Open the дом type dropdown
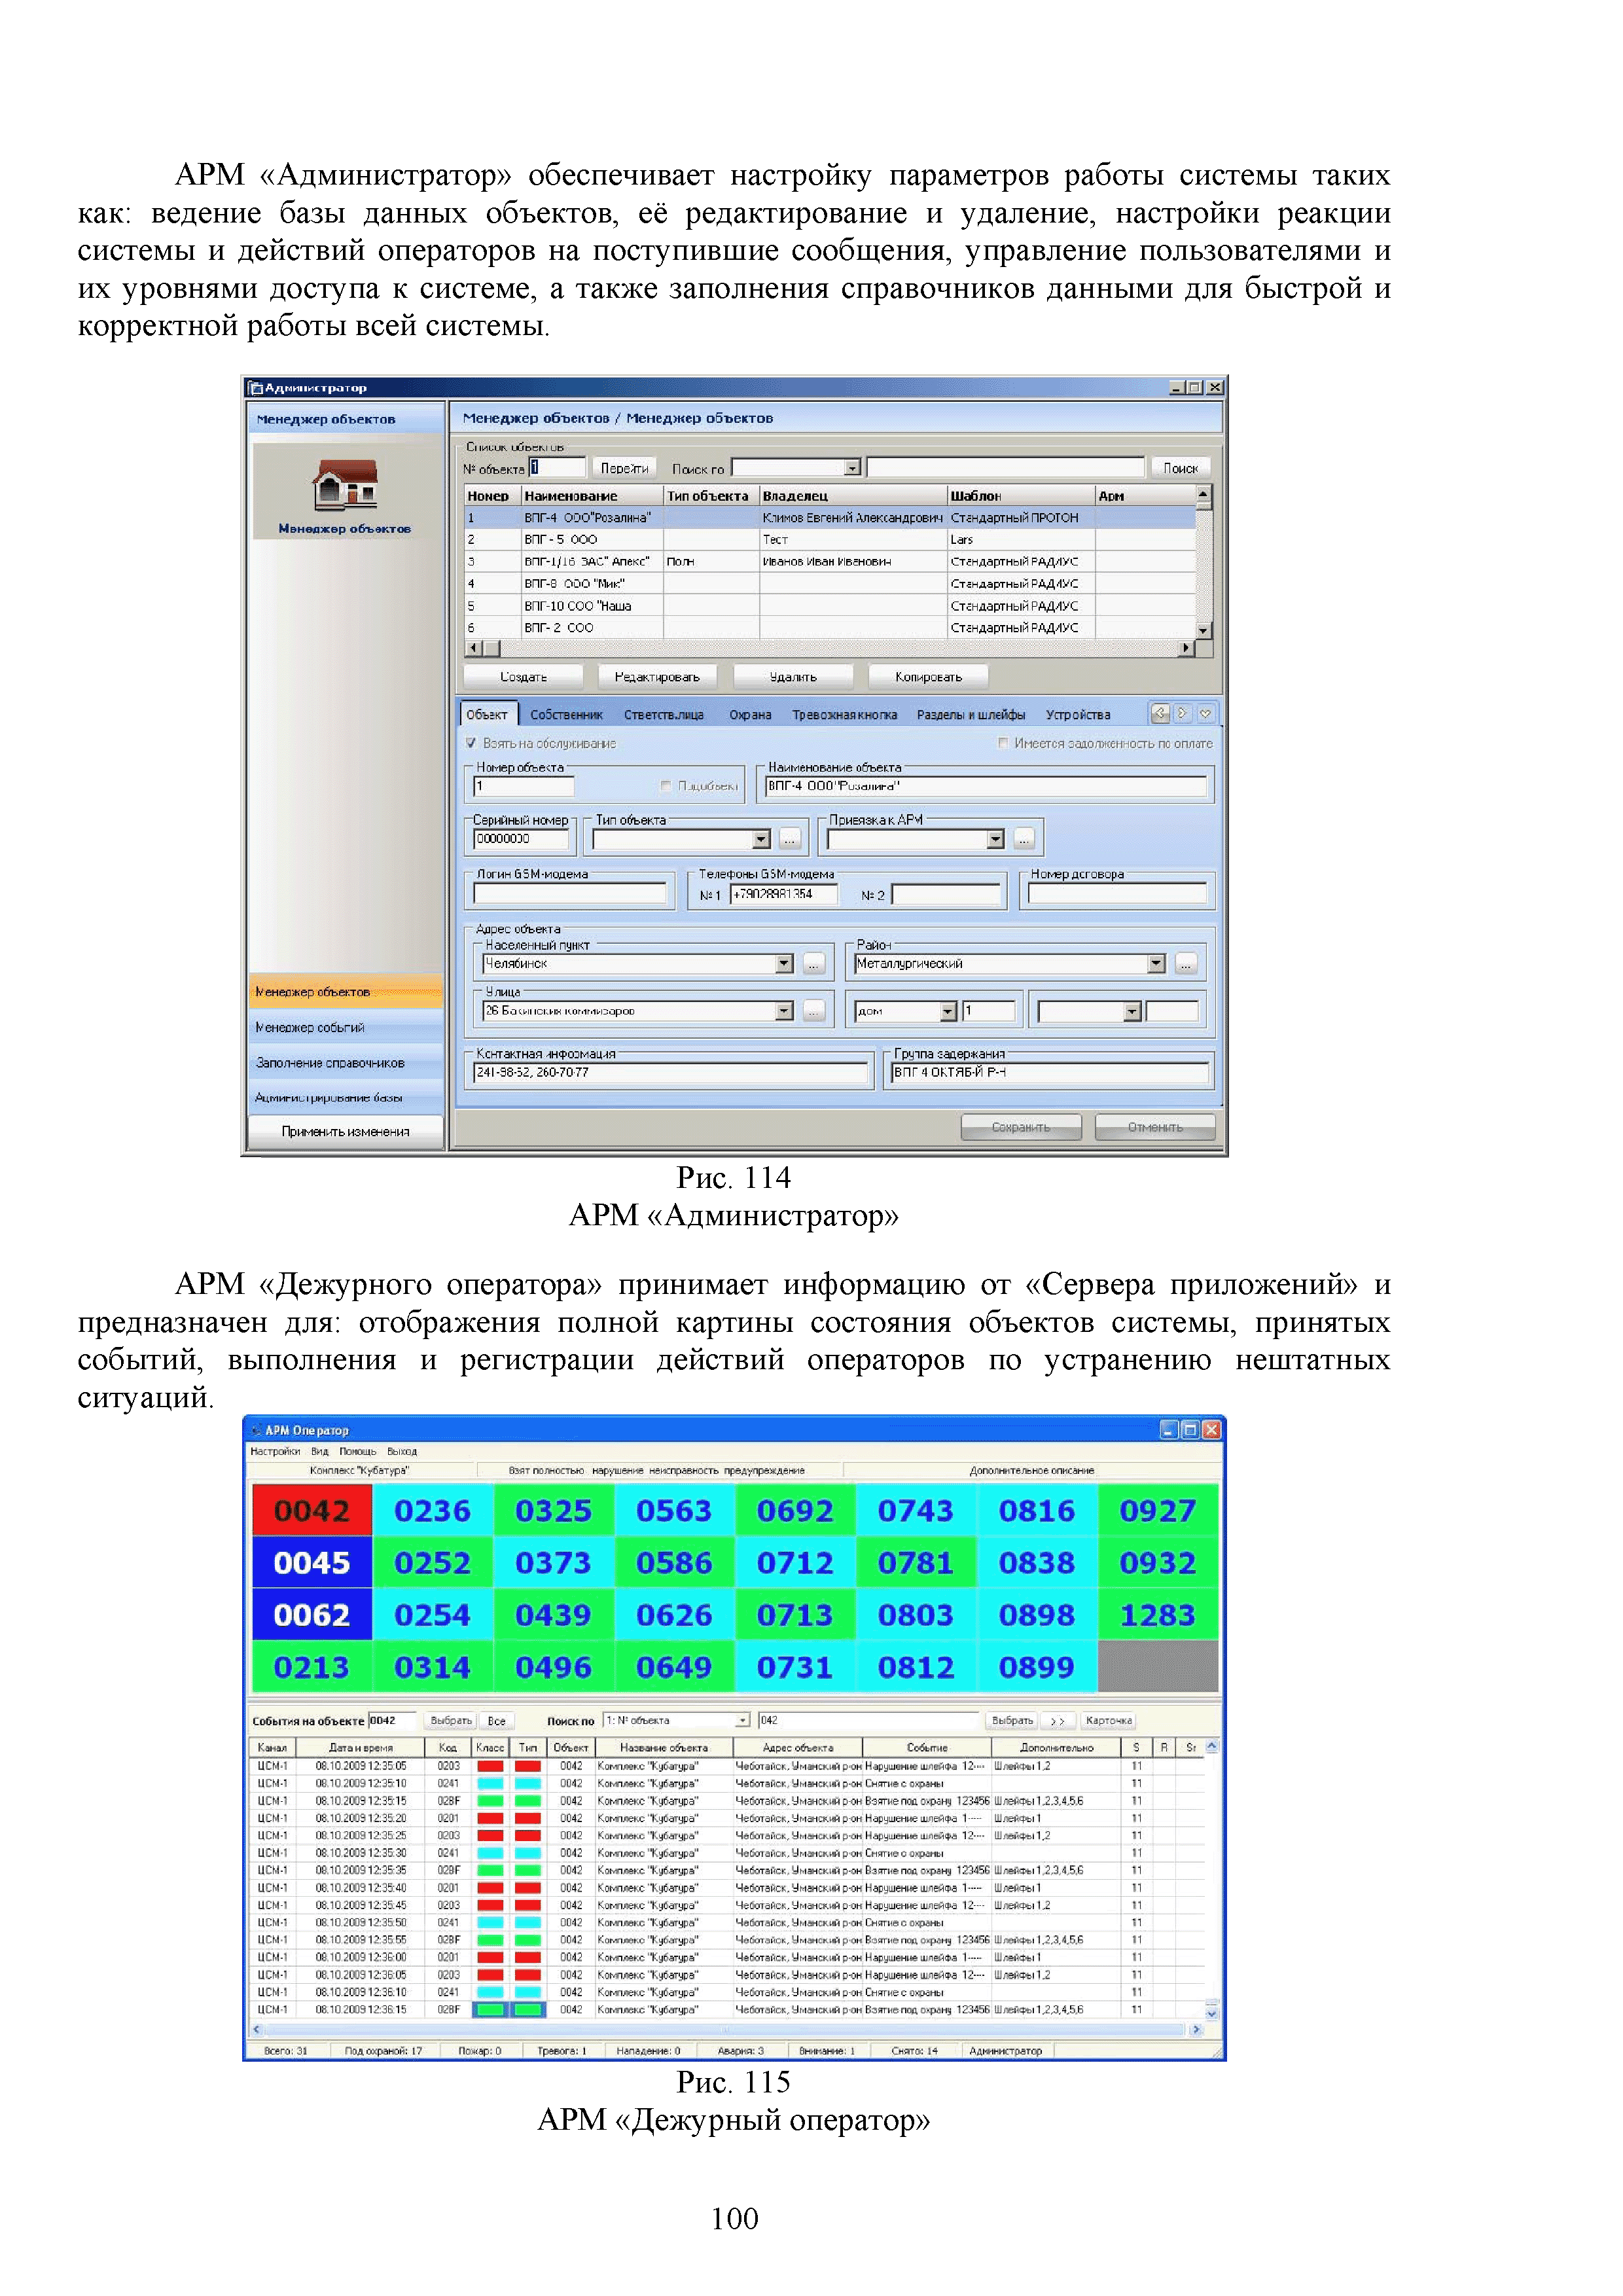Screen dimensions: 1623x2296 click(948, 1012)
